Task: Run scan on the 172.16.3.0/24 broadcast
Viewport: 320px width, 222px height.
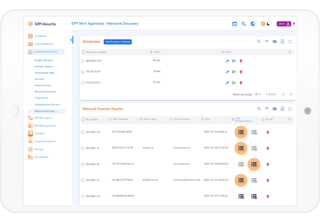Action: click(x=234, y=72)
